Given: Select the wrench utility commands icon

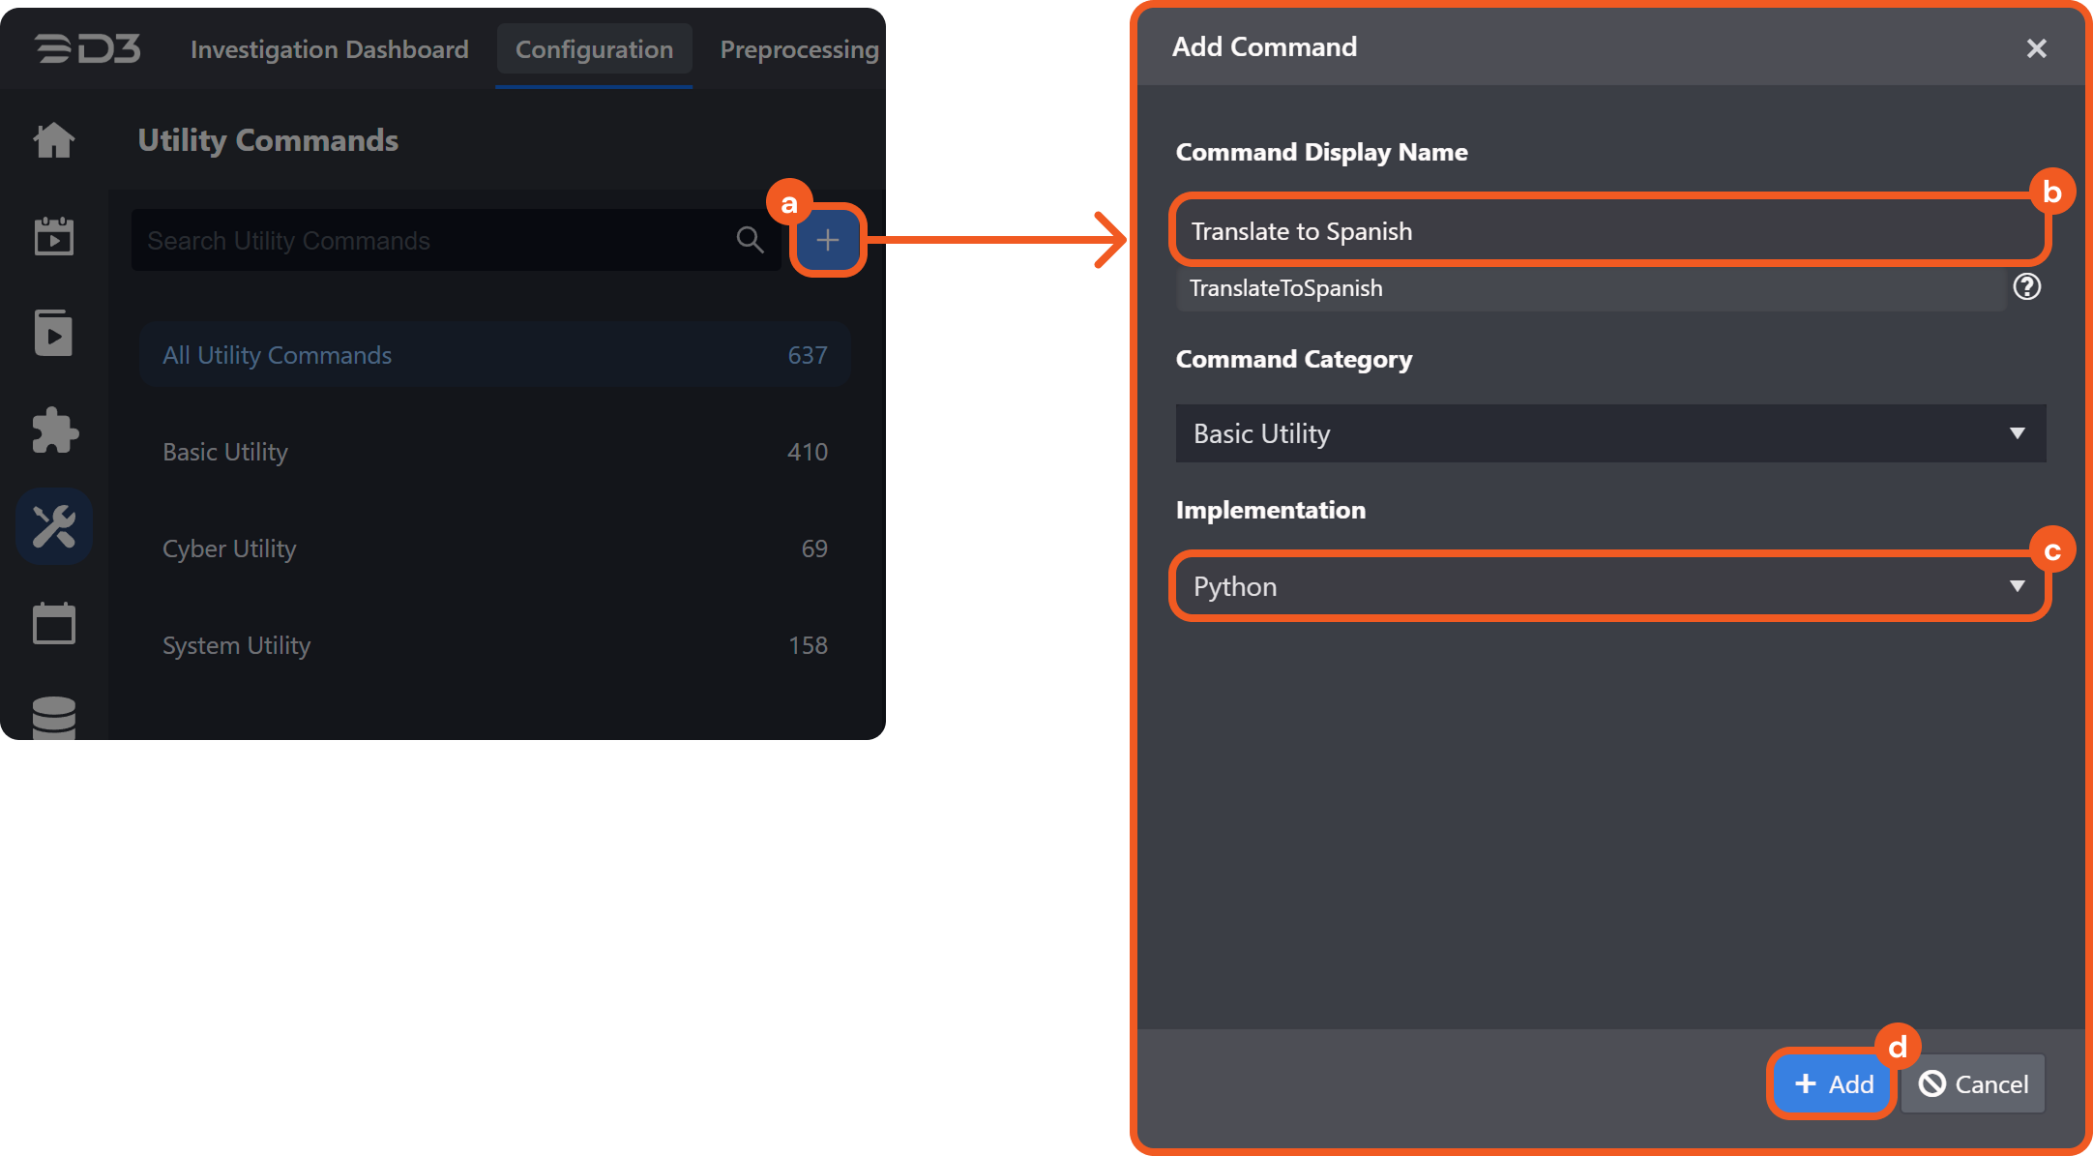Looking at the screenshot, I should pyautogui.click(x=54, y=527).
